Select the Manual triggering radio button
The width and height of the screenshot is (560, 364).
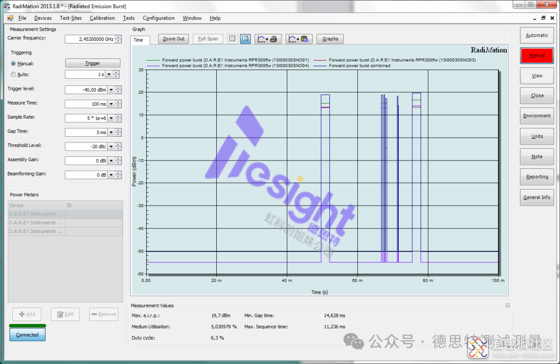(13, 64)
